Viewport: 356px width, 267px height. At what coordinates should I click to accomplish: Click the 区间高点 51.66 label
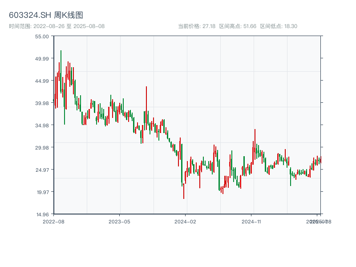coord(238,26)
